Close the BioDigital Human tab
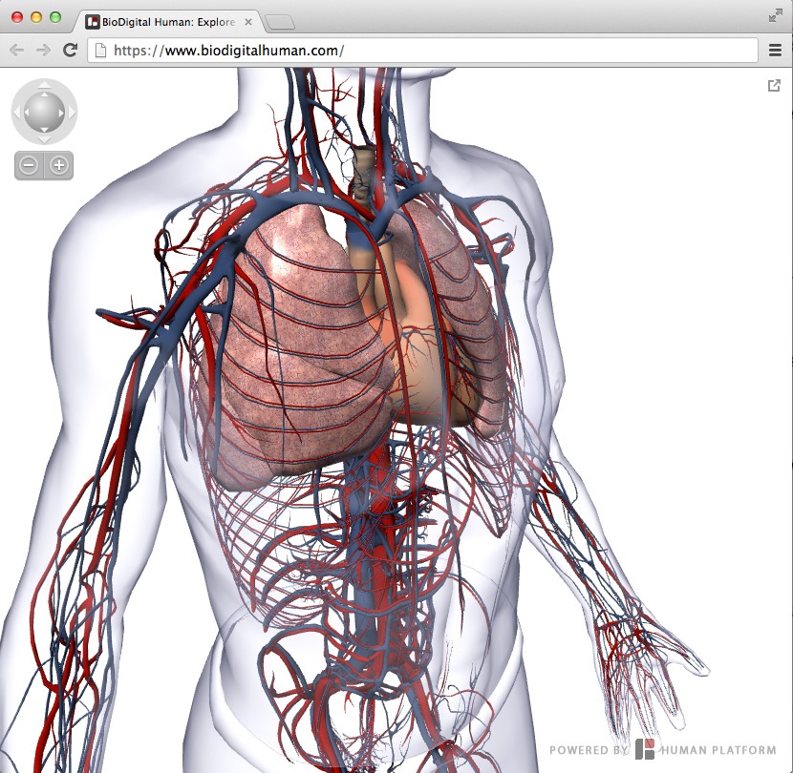Screen dimensions: 793x773 [x=248, y=21]
